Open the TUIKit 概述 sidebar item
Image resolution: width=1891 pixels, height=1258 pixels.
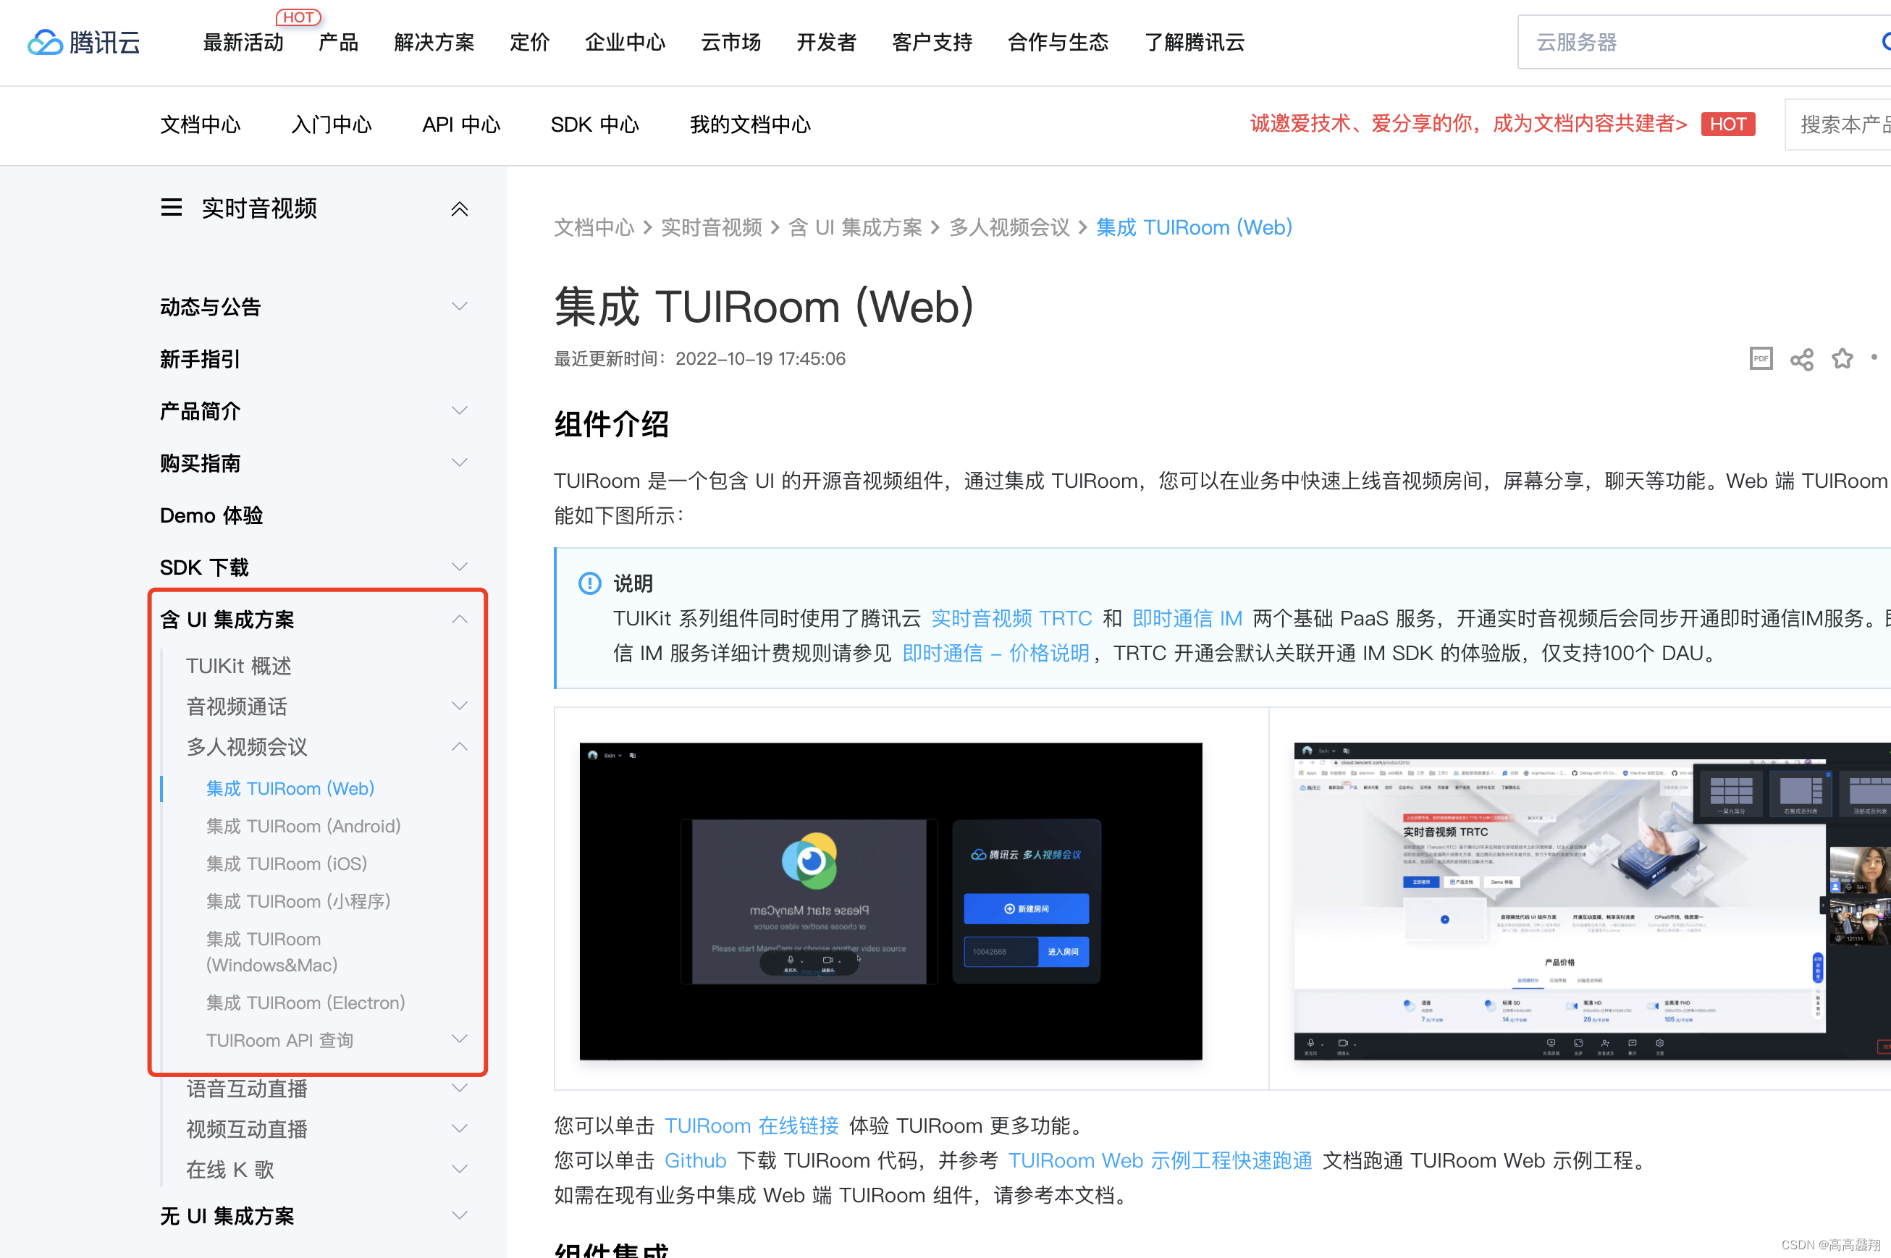(239, 666)
